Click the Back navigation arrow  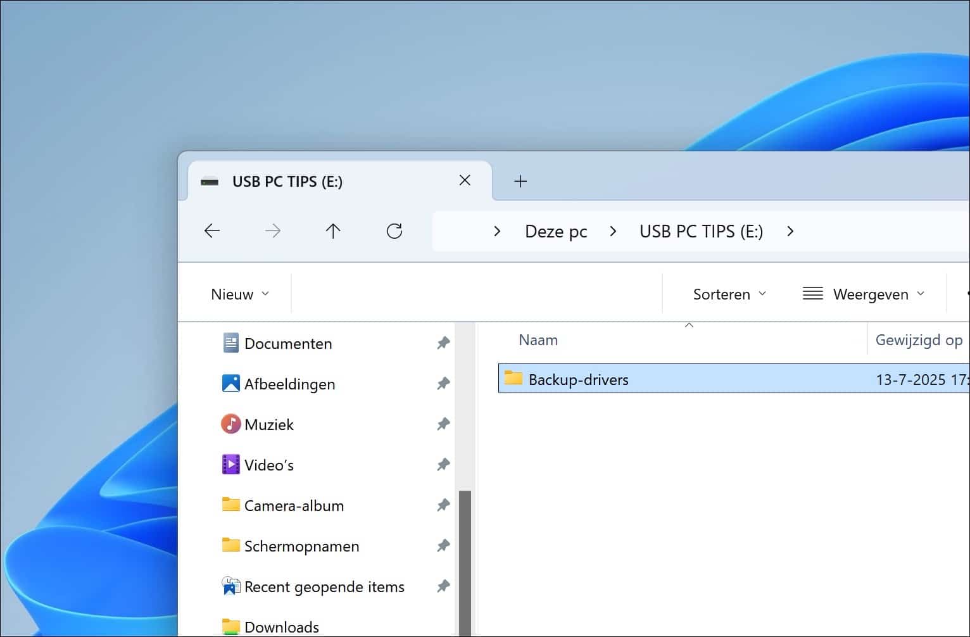pyautogui.click(x=212, y=230)
